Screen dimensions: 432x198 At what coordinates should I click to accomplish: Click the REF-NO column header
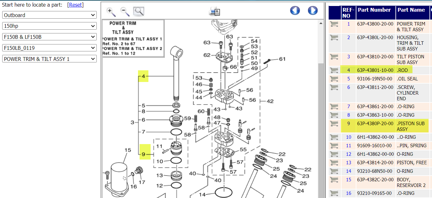pyautogui.click(x=348, y=13)
